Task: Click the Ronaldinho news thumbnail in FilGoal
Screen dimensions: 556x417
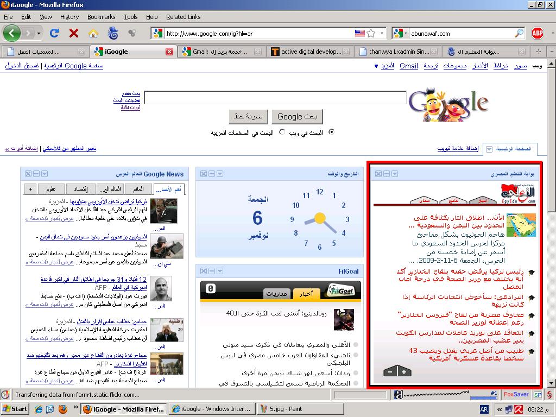Action: pyautogui.click(x=344, y=319)
